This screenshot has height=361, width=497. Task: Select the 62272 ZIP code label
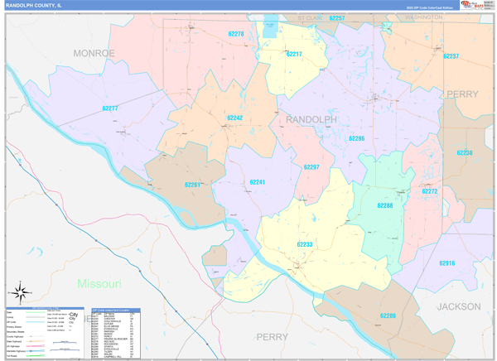[x=429, y=191]
